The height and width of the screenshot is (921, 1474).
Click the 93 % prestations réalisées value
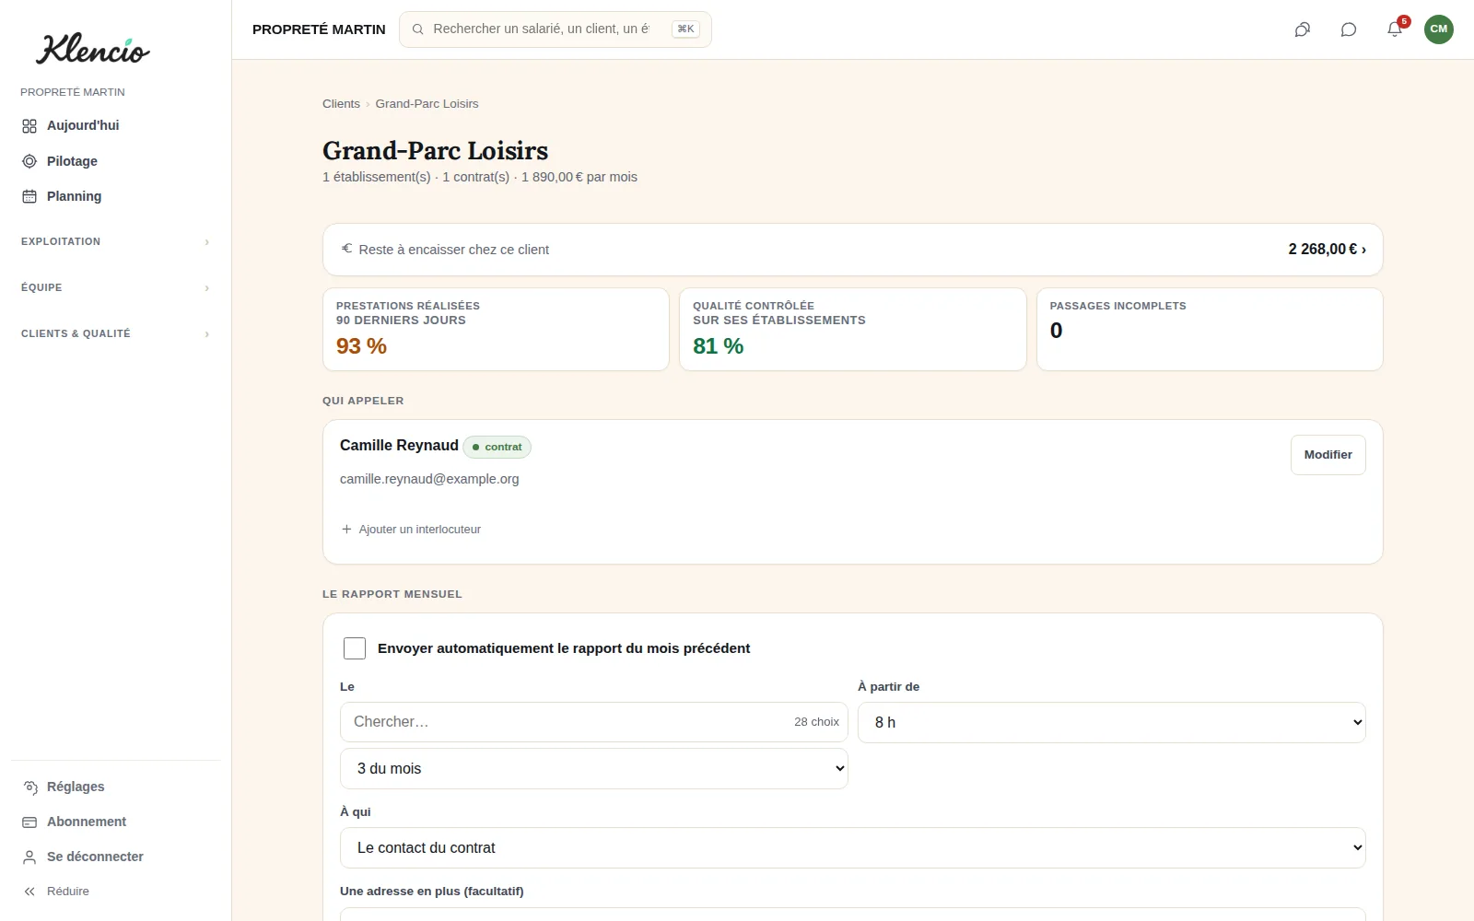[361, 346]
